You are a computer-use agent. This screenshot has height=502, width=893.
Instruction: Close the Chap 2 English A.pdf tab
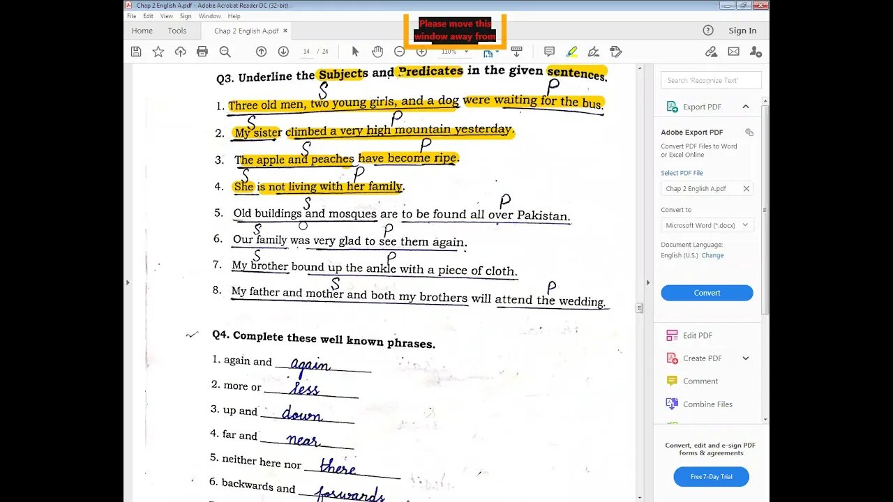point(285,31)
